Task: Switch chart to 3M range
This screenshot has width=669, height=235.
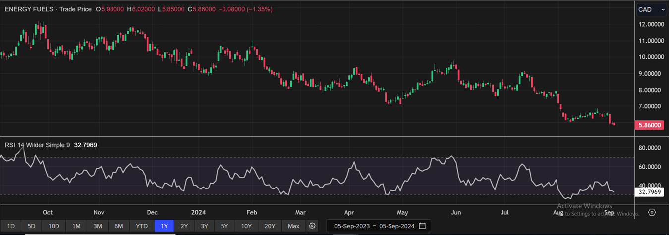Action: 98,226
